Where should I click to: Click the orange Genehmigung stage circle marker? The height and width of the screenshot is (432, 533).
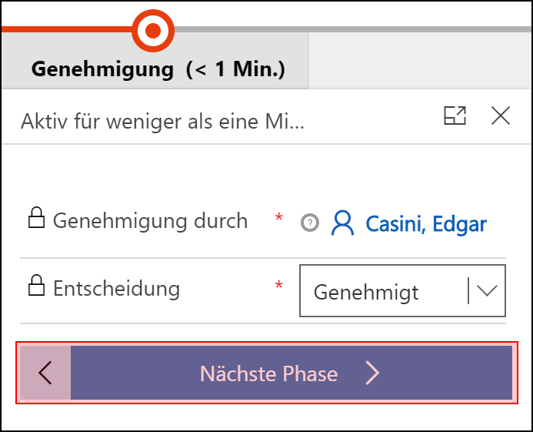click(x=153, y=30)
